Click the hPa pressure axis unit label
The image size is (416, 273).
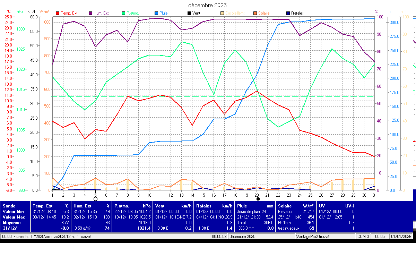(20, 11)
